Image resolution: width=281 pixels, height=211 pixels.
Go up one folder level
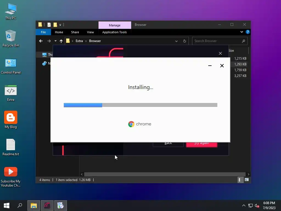[x=61, y=41]
